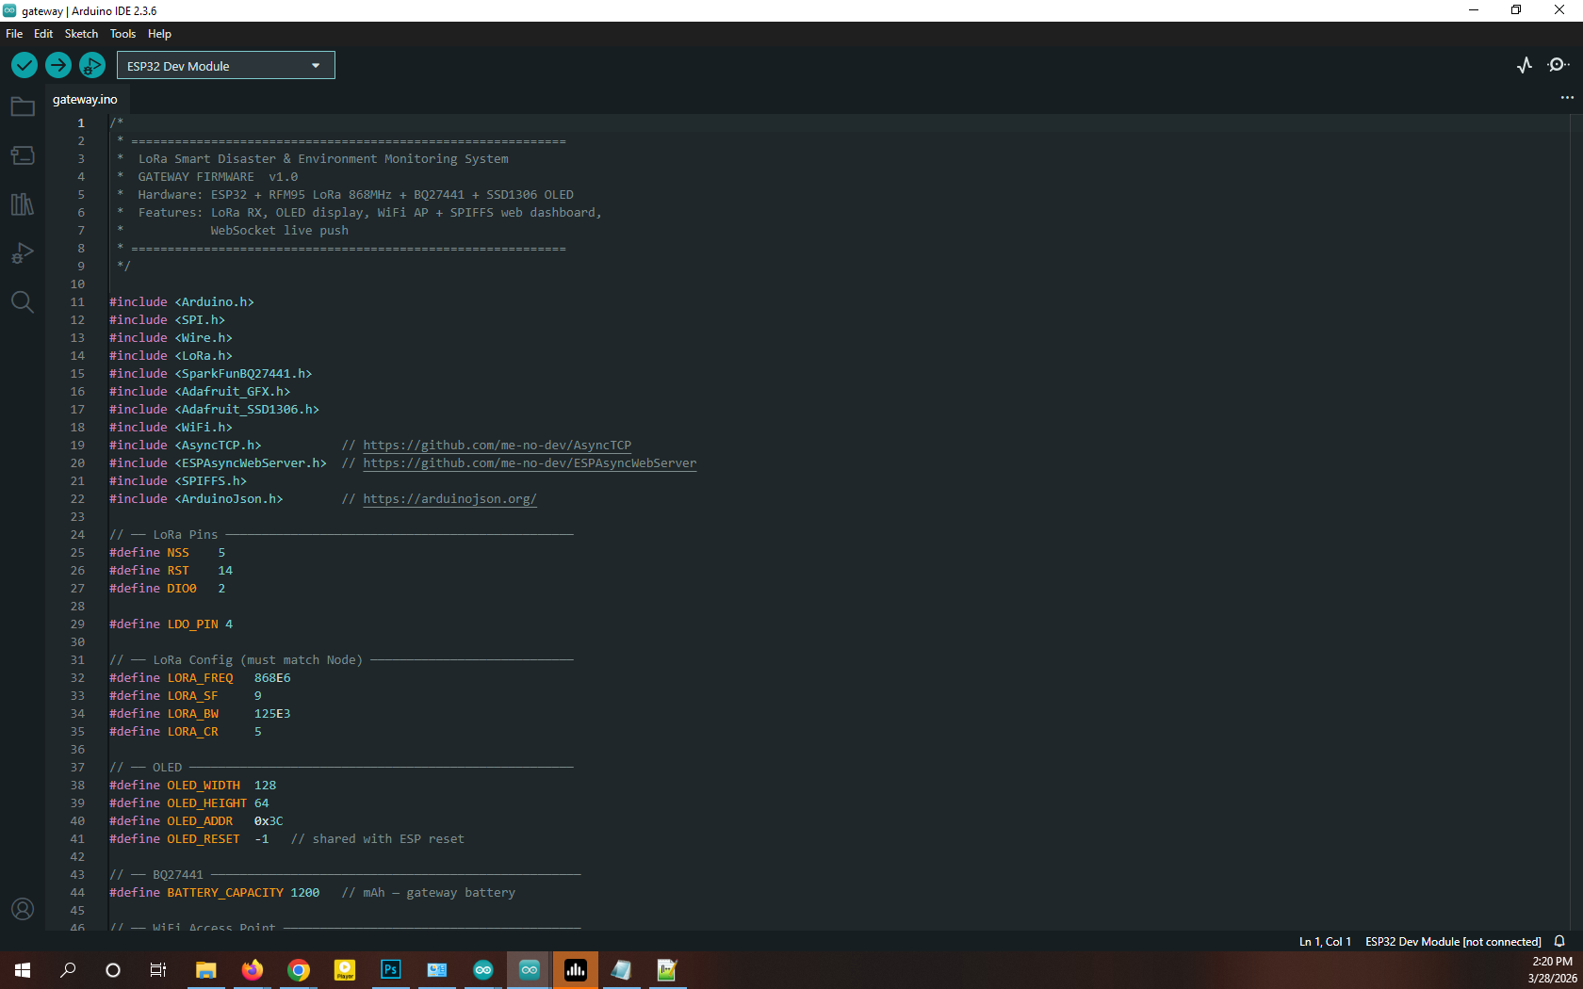Toggle the notifications bell in status bar

tap(1559, 941)
